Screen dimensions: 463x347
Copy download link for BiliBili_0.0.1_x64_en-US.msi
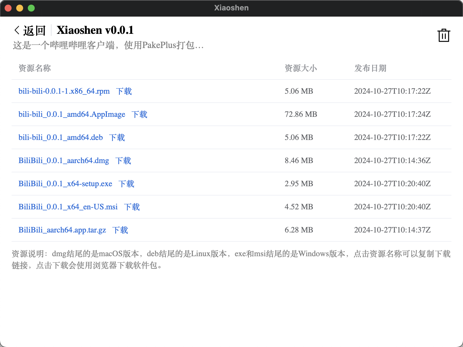pos(68,207)
